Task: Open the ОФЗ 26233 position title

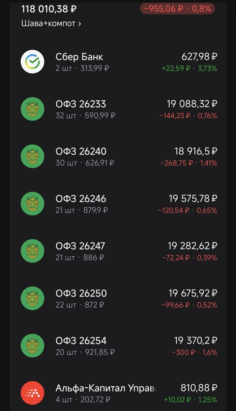Action: (81, 104)
